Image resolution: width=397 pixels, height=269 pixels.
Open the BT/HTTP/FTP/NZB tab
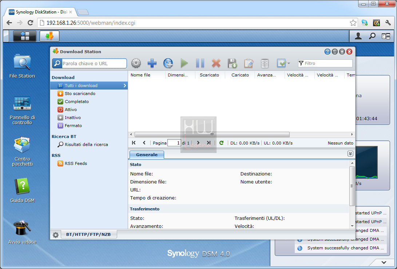88,234
